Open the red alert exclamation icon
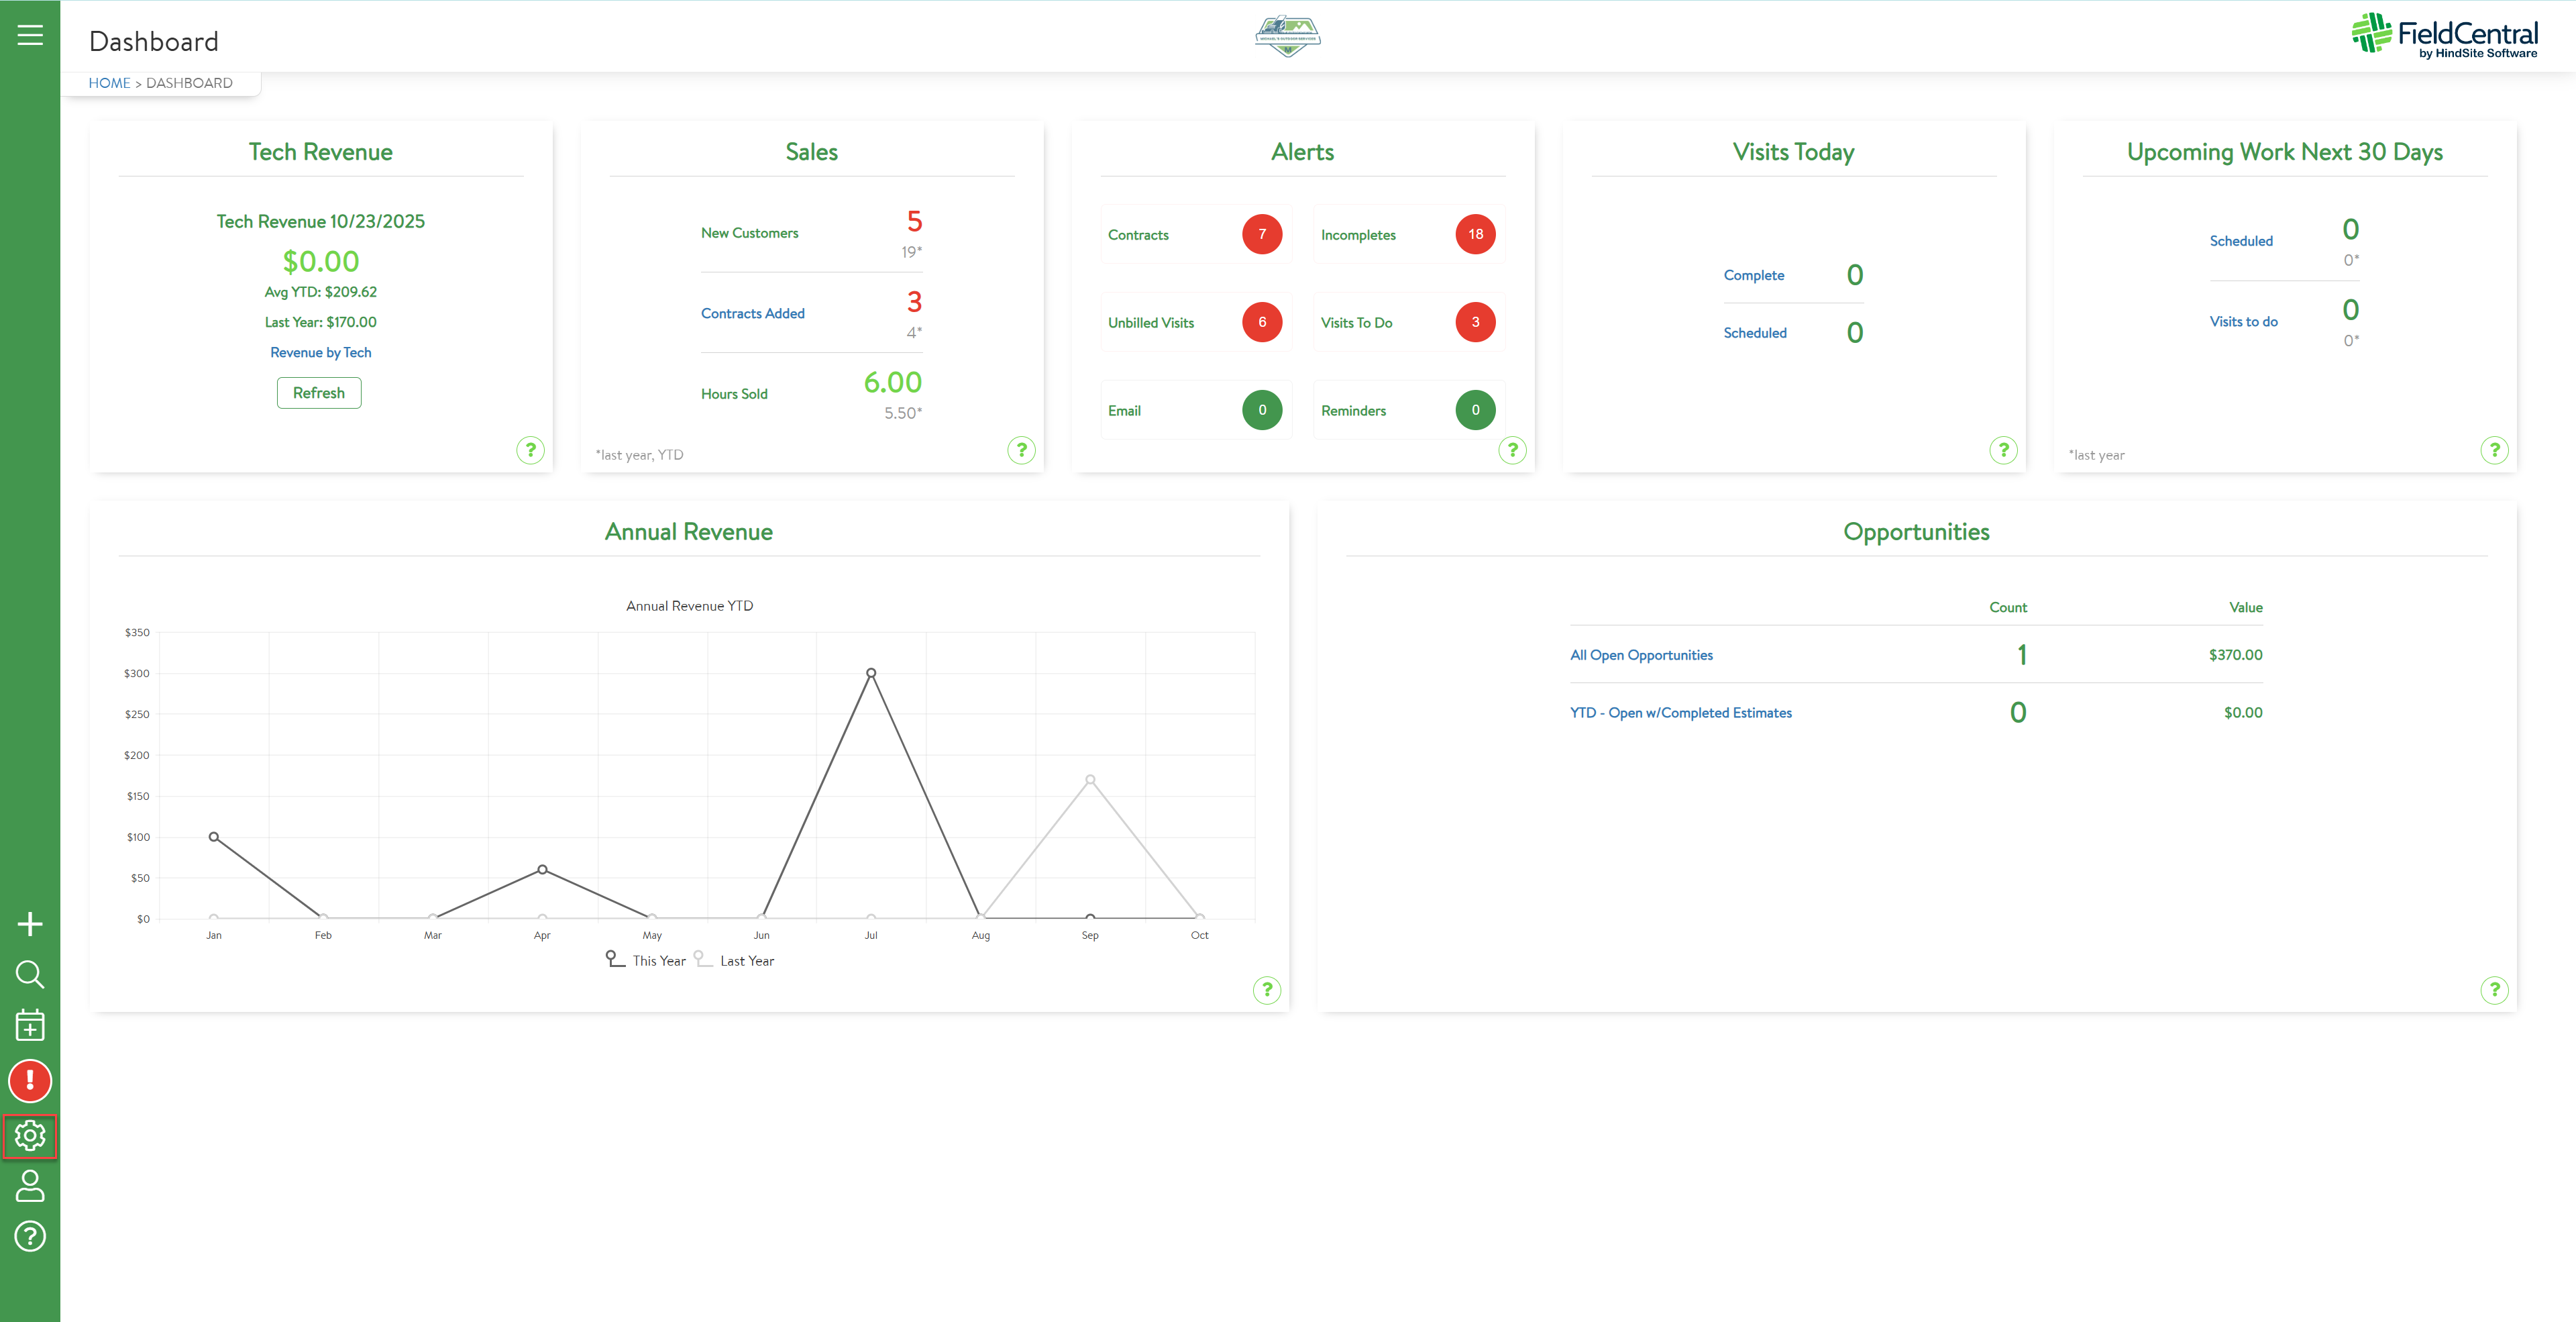The width and height of the screenshot is (2576, 1322). click(x=30, y=1081)
